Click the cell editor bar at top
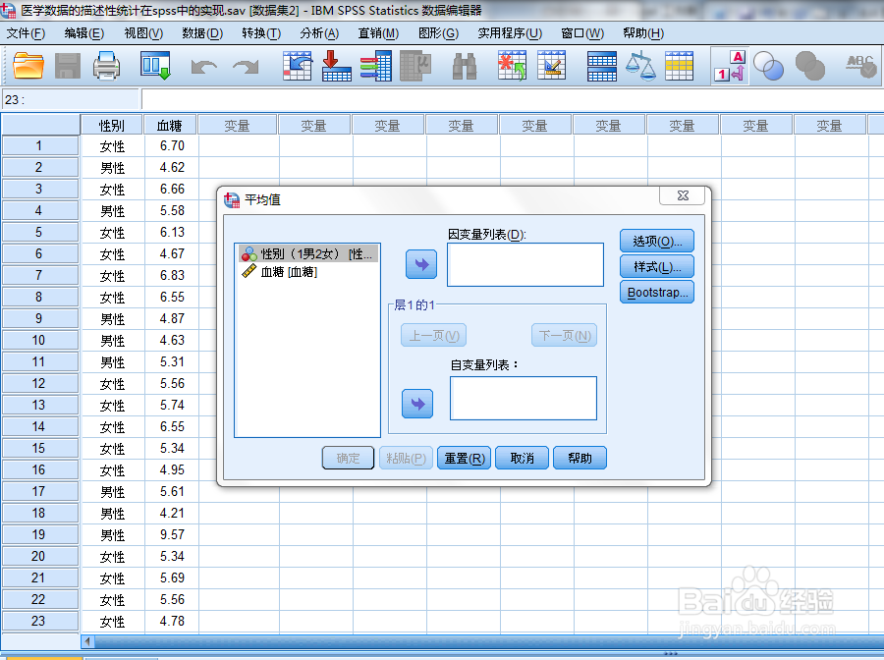884x660 pixels. (x=512, y=99)
